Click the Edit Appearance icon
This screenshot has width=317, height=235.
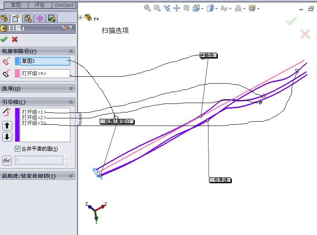pyautogui.click(x=238, y=8)
